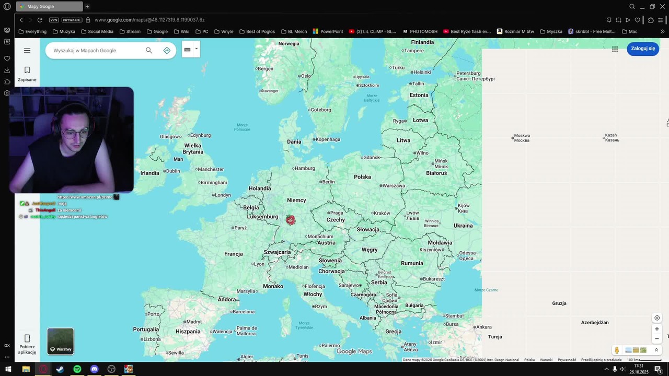Show my location on the map
Screen dimensions: 669x376
[657, 318]
